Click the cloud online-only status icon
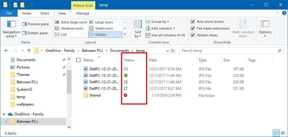The image size is (288, 137). [126, 69]
